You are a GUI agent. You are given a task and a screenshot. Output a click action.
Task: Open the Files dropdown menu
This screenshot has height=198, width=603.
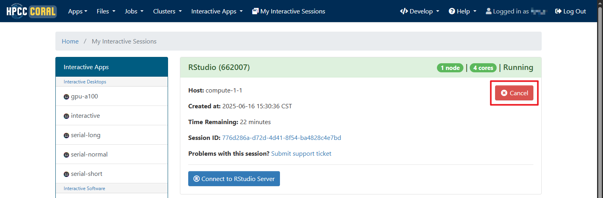[x=106, y=11]
